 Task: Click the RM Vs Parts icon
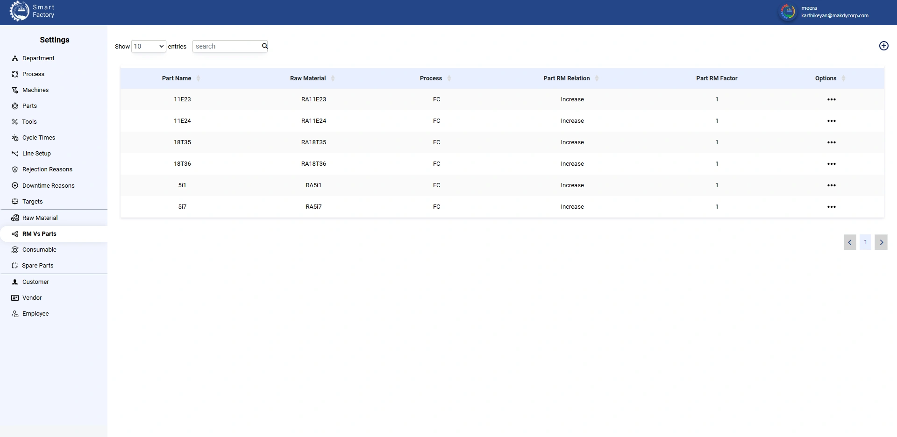click(15, 234)
